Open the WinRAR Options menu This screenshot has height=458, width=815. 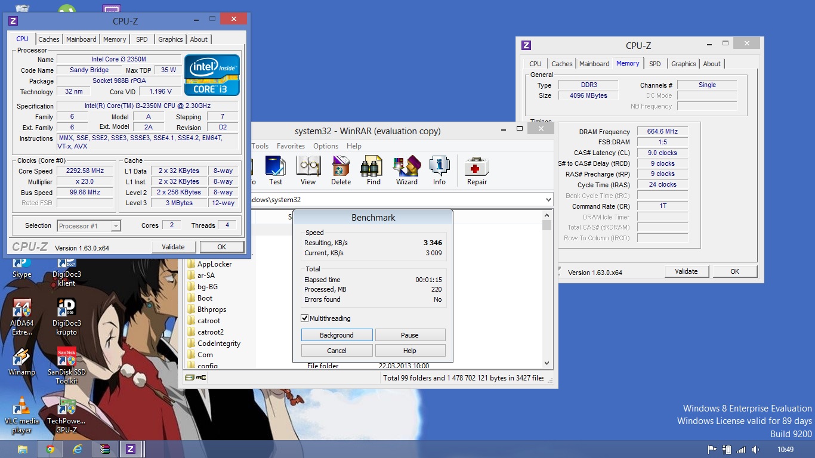point(326,146)
